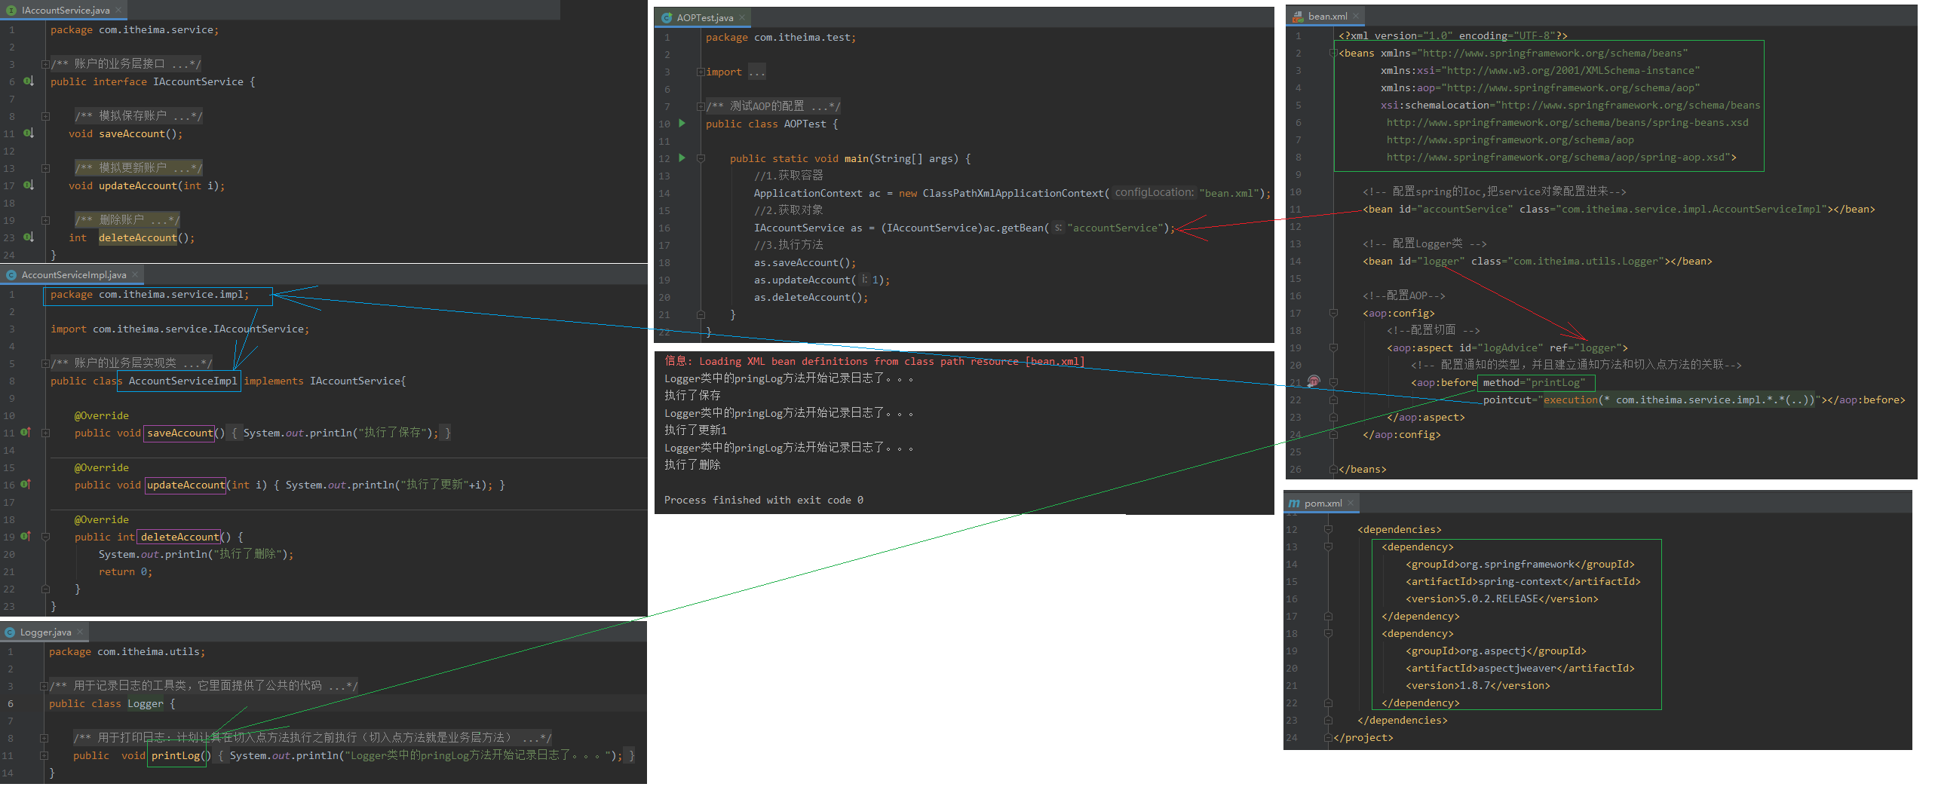Click the run gutter arrow beside the main method
The image size is (1935, 796).
(x=682, y=158)
